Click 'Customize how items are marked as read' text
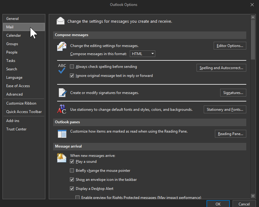The height and width of the screenshot is (207, 259). click(129, 131)
